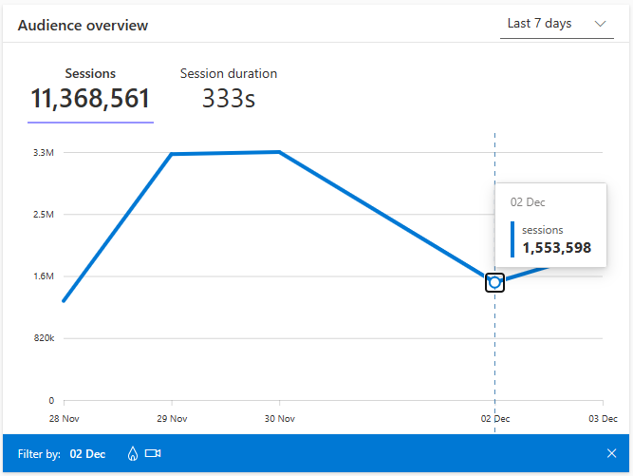
Task: Click the tooltip value 1,553,598
Action: [x=556, y=248]
